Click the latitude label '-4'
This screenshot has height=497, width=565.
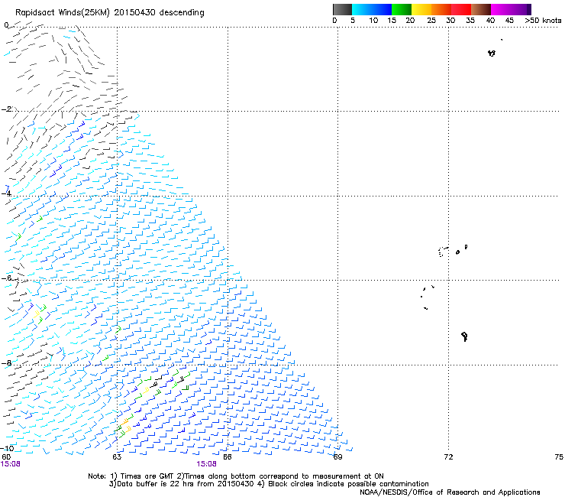coord(7,193)
